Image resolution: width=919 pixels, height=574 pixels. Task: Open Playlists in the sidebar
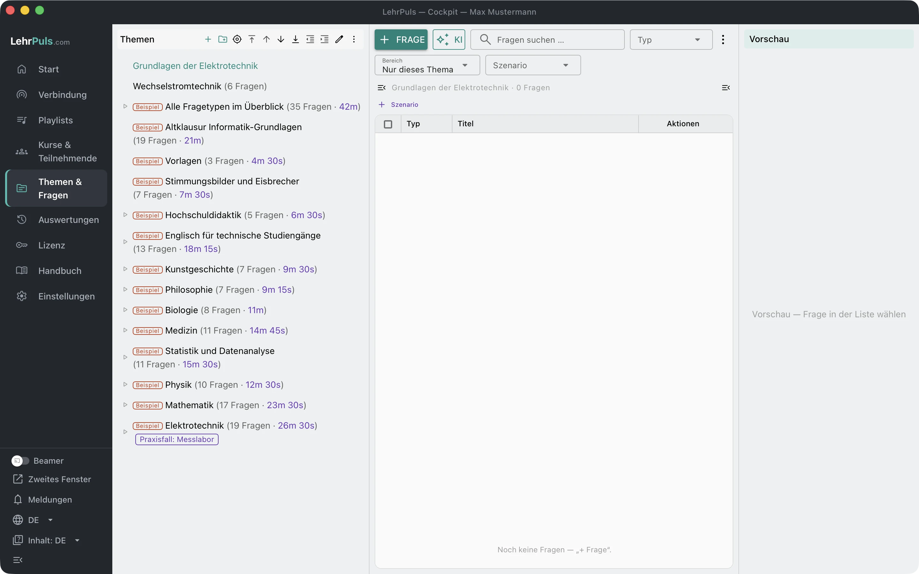[x=56, y=120]
